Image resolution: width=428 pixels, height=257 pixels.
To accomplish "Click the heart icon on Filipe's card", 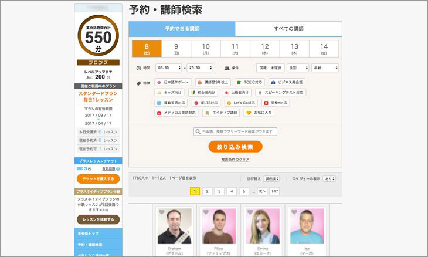I will tap(205, 212).
